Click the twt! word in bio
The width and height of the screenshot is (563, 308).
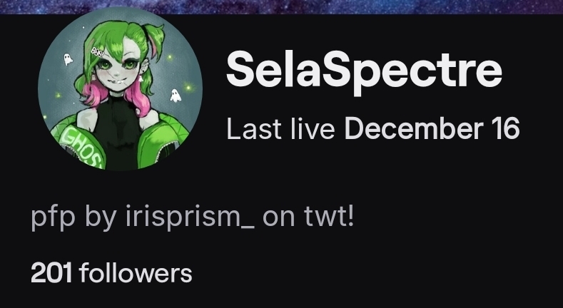coord(329,217)
